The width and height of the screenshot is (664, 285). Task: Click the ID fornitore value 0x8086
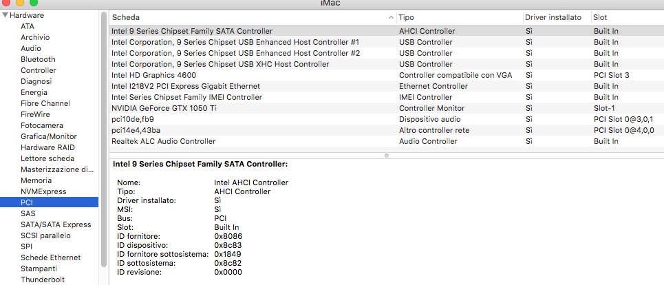228,236
